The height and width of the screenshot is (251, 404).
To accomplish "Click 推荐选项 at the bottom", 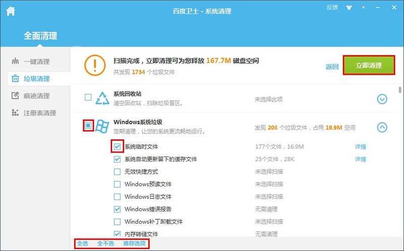I will [x=134, y=243].
